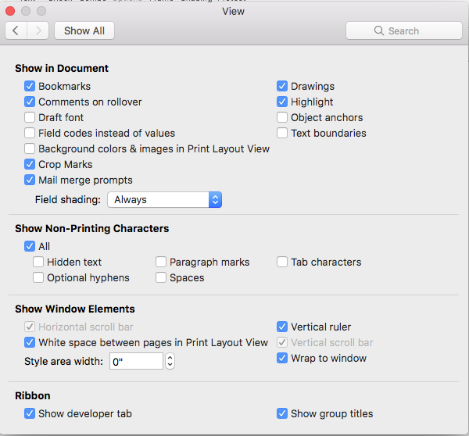469x436 pixels.
Task: Click the Search field
Action: click(404, 30)
